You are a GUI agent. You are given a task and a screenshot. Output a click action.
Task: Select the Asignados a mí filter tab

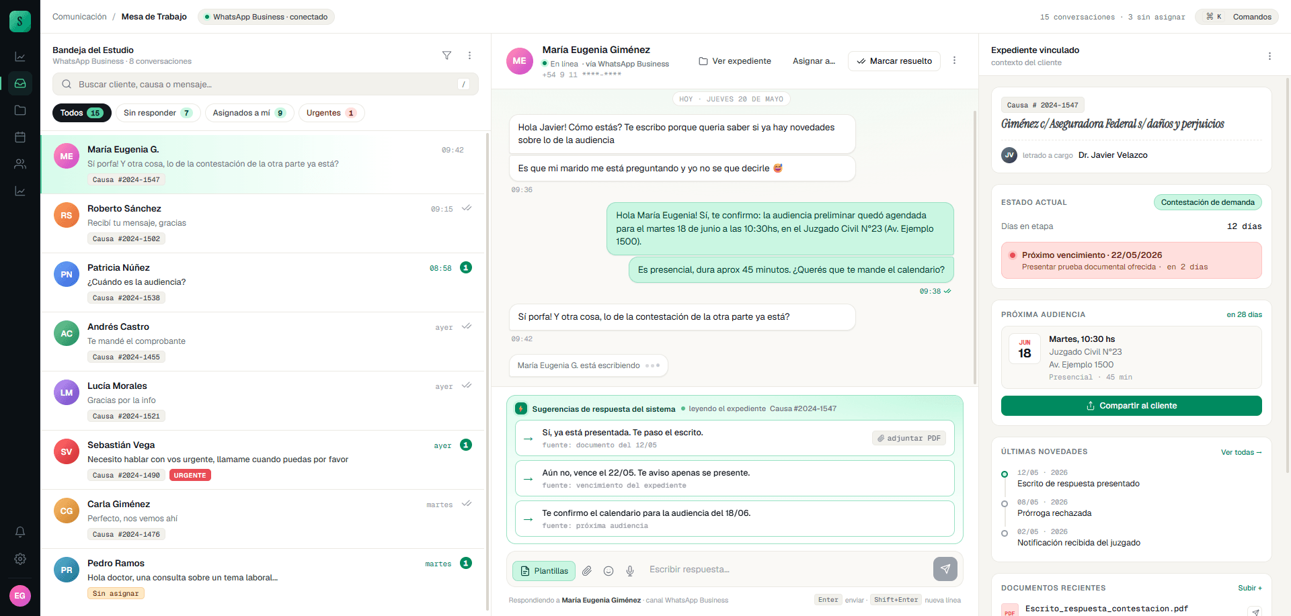249,113
